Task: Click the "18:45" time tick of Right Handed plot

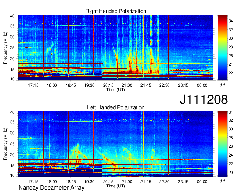Action: (x=71, y=85)
